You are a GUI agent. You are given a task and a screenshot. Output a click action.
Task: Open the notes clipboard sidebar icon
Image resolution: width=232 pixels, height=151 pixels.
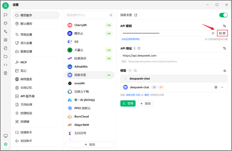click(5, 73)
